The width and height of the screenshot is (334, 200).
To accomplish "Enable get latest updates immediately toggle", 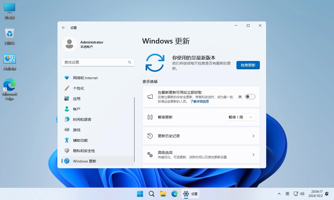I will (250, 97).
